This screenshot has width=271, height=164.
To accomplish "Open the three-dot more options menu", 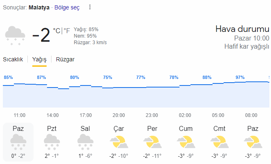I will (x=90, y=7).
